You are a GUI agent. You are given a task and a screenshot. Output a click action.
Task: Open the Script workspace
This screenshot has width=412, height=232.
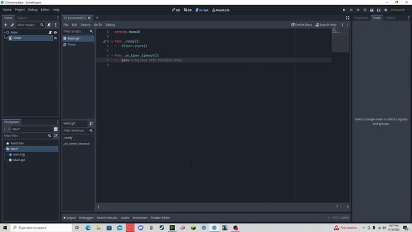(x=201, y=10)
